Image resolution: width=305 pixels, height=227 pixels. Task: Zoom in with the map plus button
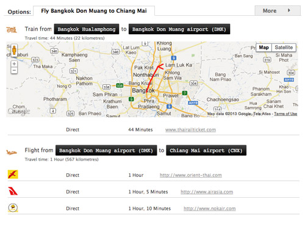click(x=14, y=64)
